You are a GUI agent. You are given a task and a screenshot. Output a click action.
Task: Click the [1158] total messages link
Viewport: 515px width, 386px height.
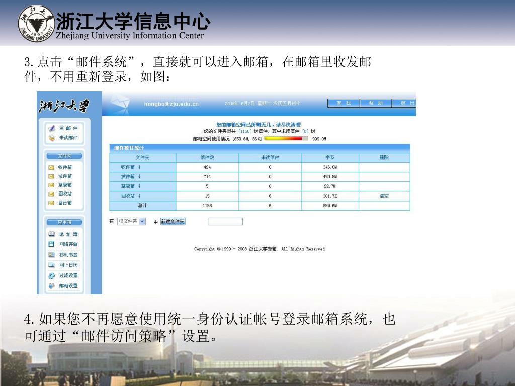[x=245, y=131]
